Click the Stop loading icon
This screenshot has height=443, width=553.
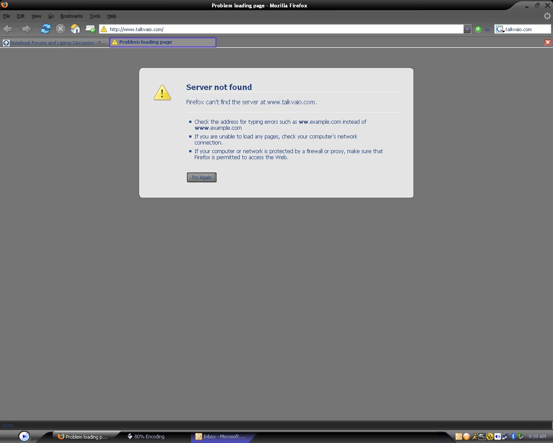[x=60, y=29]
